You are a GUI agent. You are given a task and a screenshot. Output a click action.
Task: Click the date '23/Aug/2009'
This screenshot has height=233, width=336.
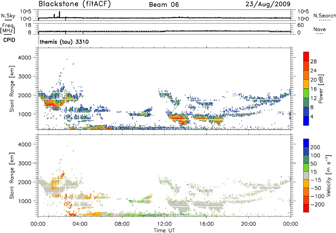(268, 4)
